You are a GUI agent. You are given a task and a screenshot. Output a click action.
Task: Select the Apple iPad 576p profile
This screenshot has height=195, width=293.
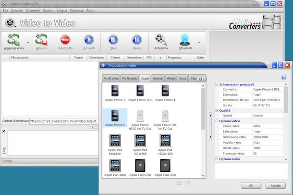[x=140, y=168]
